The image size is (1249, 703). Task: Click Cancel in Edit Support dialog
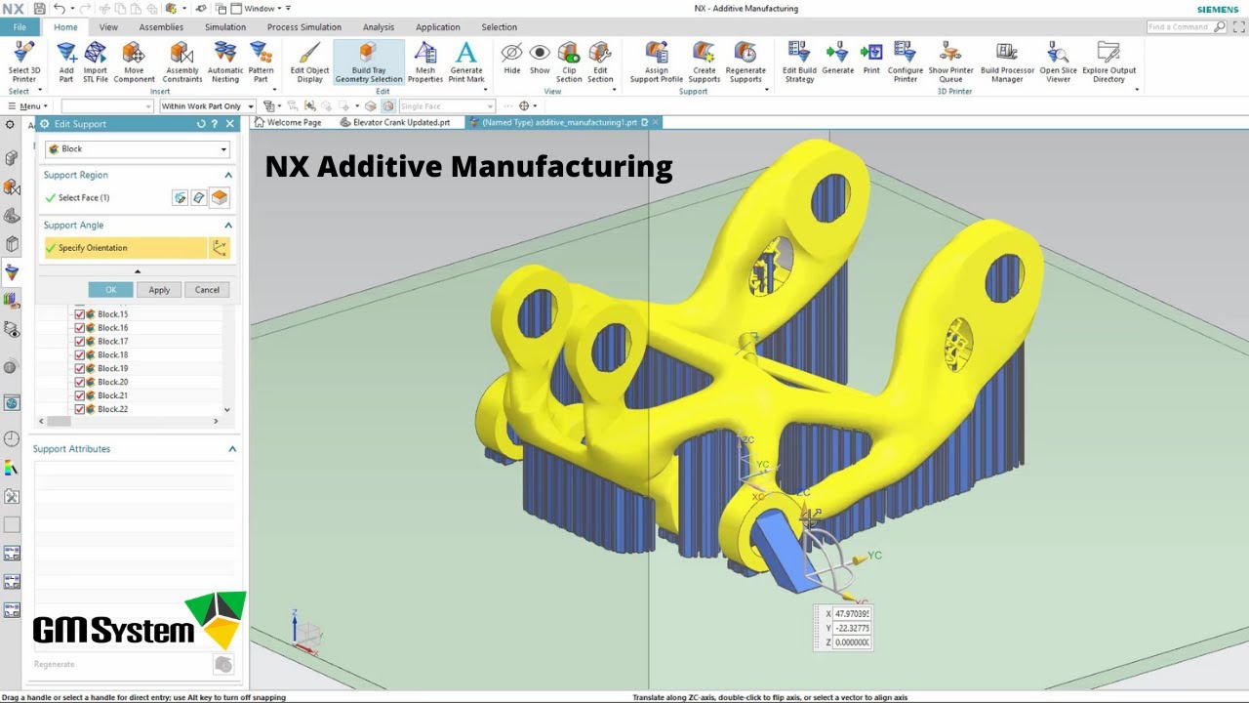tap(207, 290)
